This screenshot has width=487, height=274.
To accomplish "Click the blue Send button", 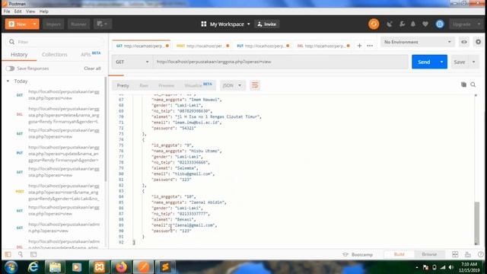I will click(424, 62).
